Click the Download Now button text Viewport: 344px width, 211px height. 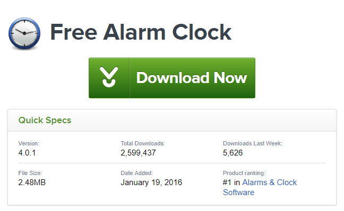[192, 78]
